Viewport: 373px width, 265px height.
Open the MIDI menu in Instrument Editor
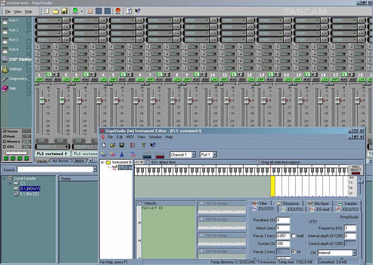(x=130, y=137)
